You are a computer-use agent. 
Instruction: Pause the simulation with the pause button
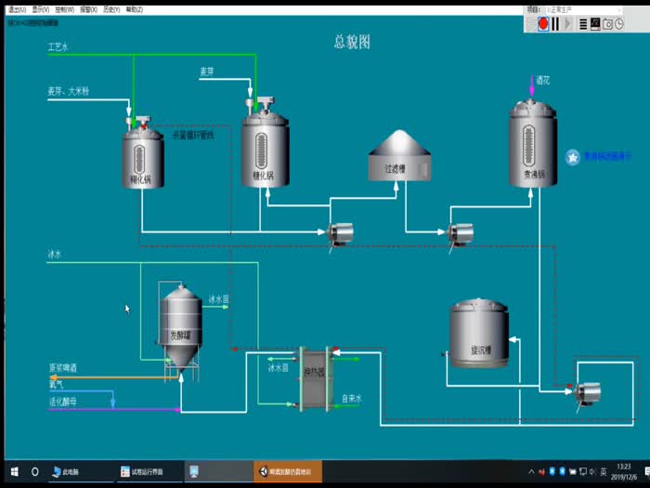click(555, 24)
